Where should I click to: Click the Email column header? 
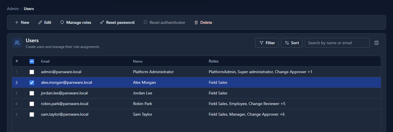point(45,61)
